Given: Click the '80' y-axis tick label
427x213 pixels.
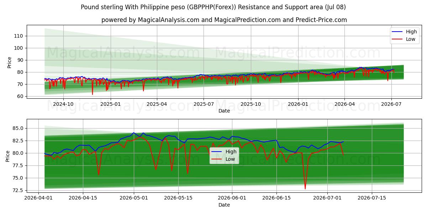Looking at the screenshot, I should (21, 72).
